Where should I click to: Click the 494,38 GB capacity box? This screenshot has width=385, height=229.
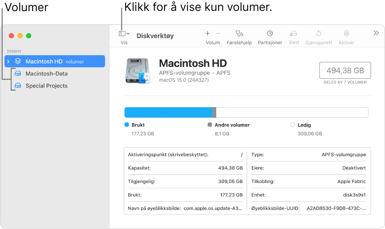345,70
